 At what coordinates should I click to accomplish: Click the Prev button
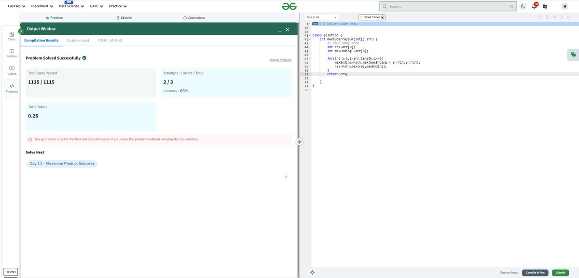click(11, 272)
